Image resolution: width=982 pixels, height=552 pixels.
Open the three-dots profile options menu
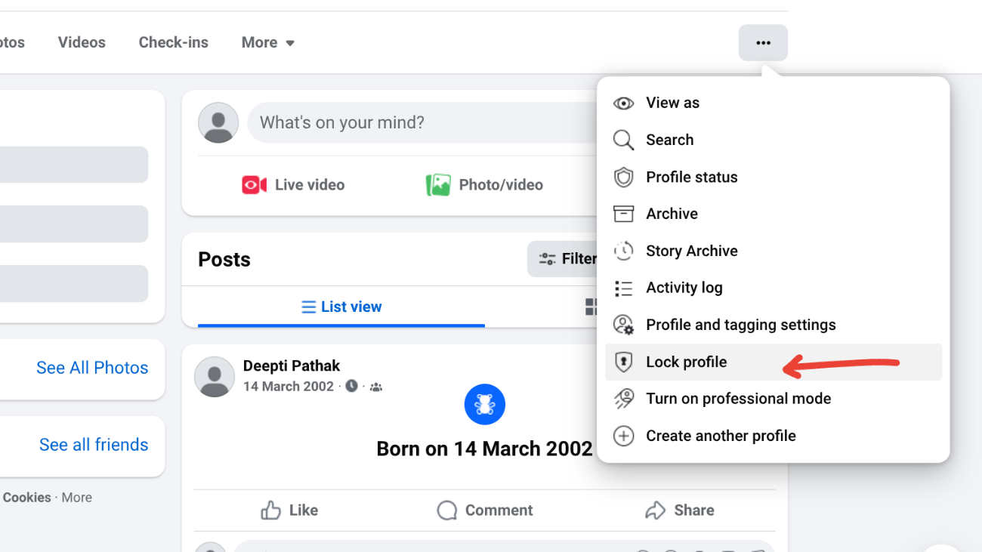point(763,42)
